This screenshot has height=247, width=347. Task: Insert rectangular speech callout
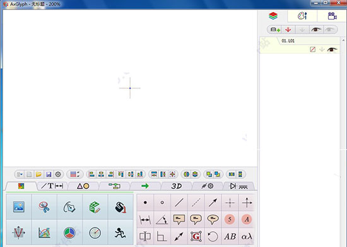point(179,219)
